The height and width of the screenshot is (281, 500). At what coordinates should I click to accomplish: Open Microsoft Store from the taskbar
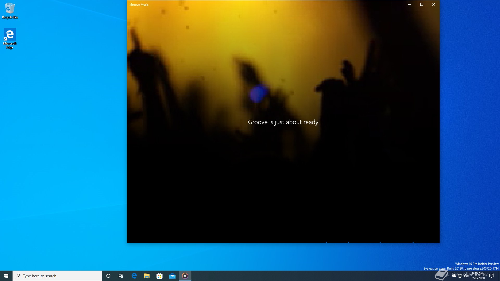pos(159,276)
